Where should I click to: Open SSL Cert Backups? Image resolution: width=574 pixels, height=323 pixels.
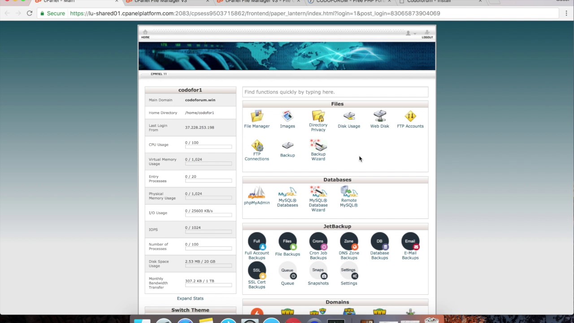coord(257,275)
